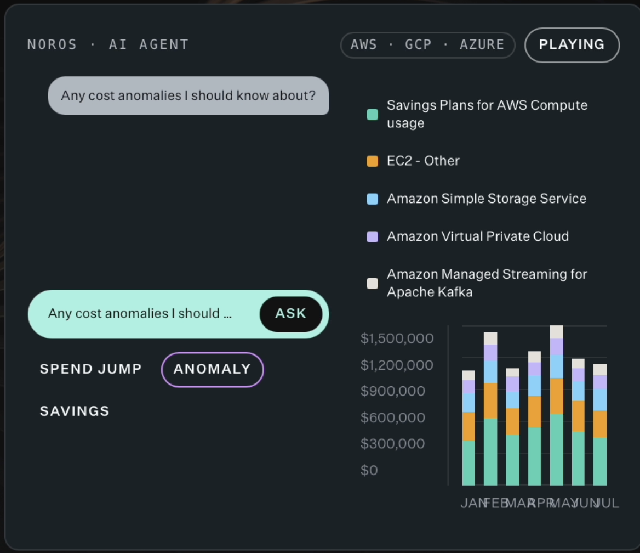Select the SPEND JUMP prompt option
The image size is (640, 553).
pyautogui.click(x=90, y=369)
